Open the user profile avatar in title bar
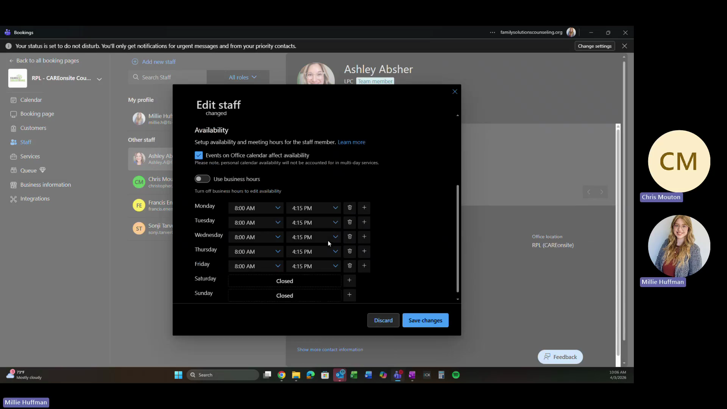This screenshot has width=727, height=409. (x=571, y=33)
